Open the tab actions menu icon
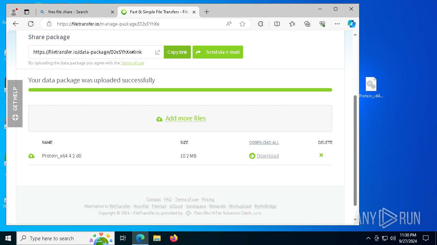 point(27,12)
